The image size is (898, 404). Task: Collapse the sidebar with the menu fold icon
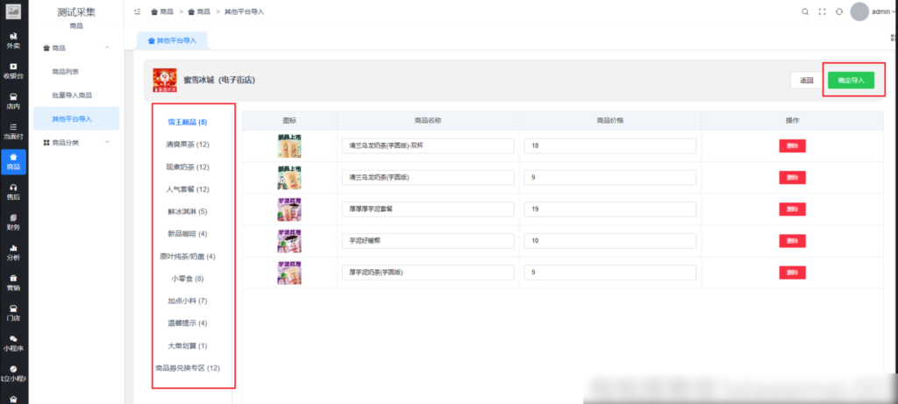pyautogui.click(x=138, y=11)
